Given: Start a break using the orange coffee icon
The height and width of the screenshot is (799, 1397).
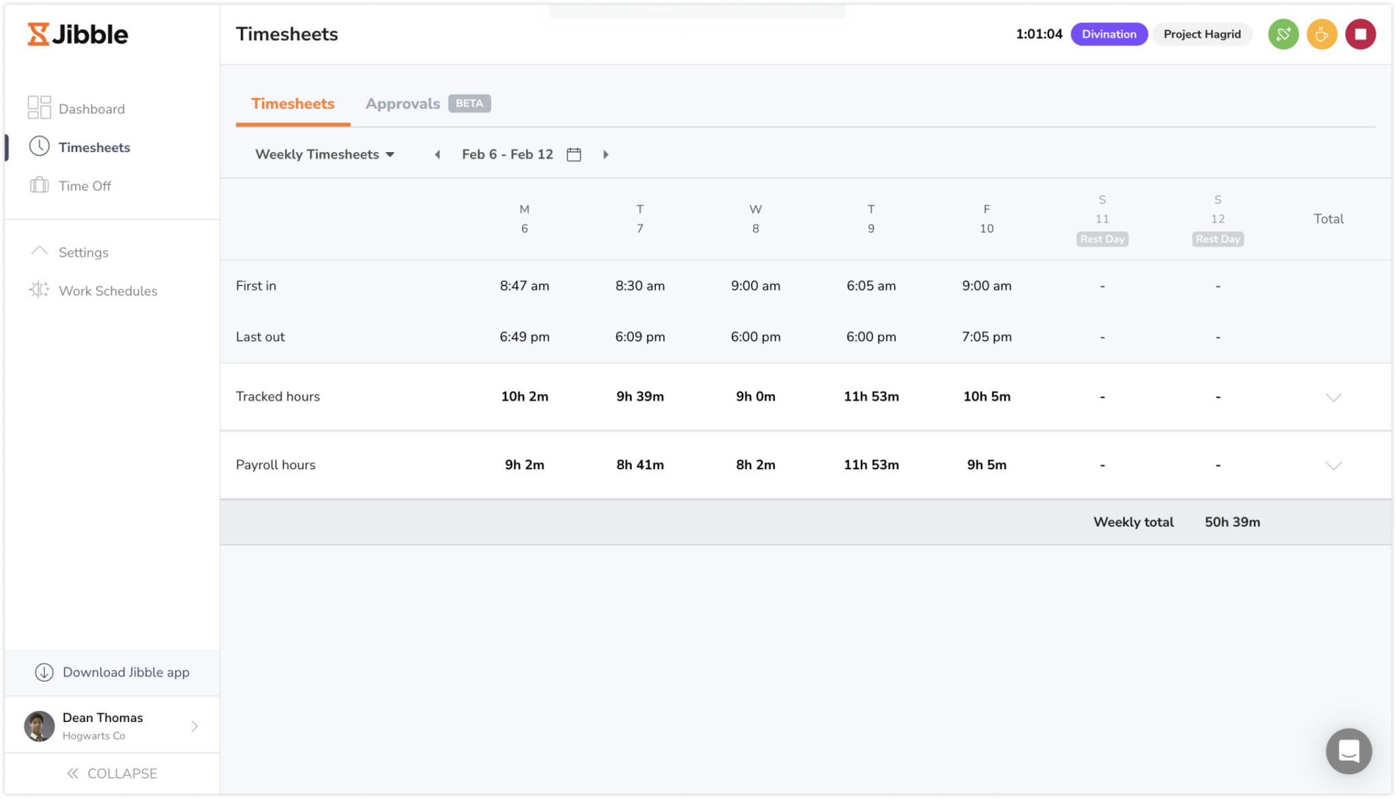Looking at the screenshot, I should 1321,33.
